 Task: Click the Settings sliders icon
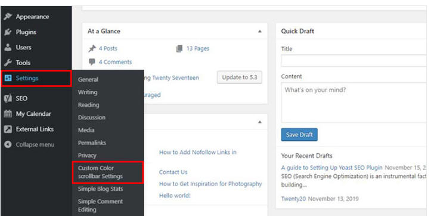[x=8, y=78]
